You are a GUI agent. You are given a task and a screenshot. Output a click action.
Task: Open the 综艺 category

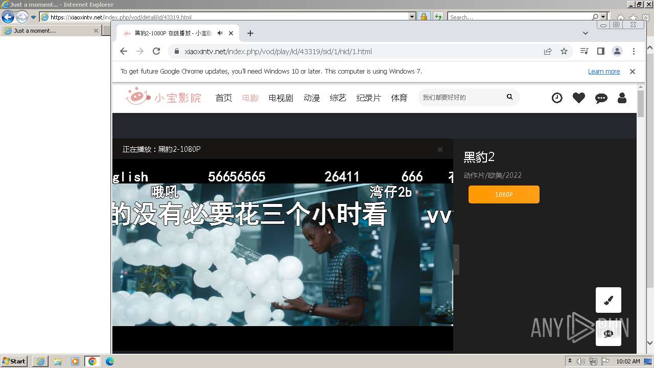[338, 98]
